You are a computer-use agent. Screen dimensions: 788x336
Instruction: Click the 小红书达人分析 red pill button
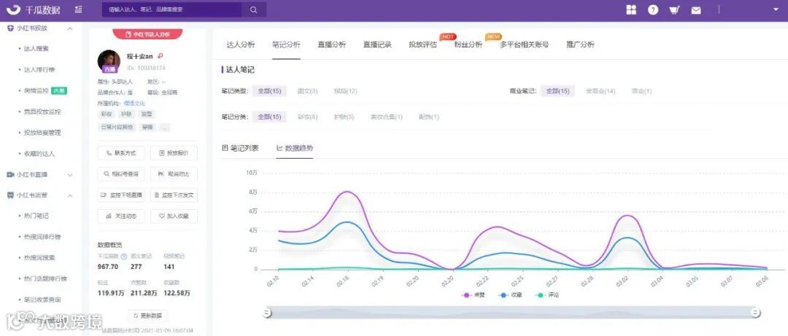[147, 34]
